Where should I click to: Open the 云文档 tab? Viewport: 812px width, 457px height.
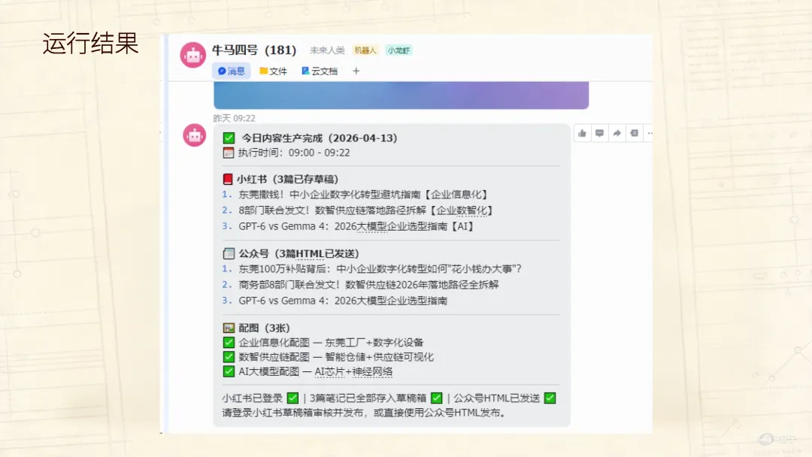[x=320, y=71]
